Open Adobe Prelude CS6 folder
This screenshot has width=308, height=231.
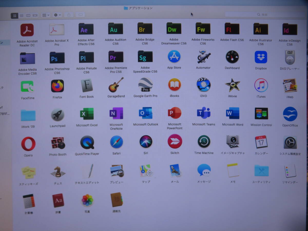86,57
